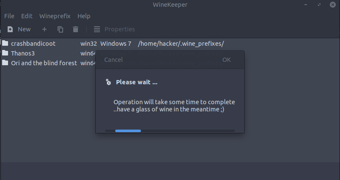Open the Help menu
Screen dimensions: 340x180
pyautogui.click(x=84, y=16)
